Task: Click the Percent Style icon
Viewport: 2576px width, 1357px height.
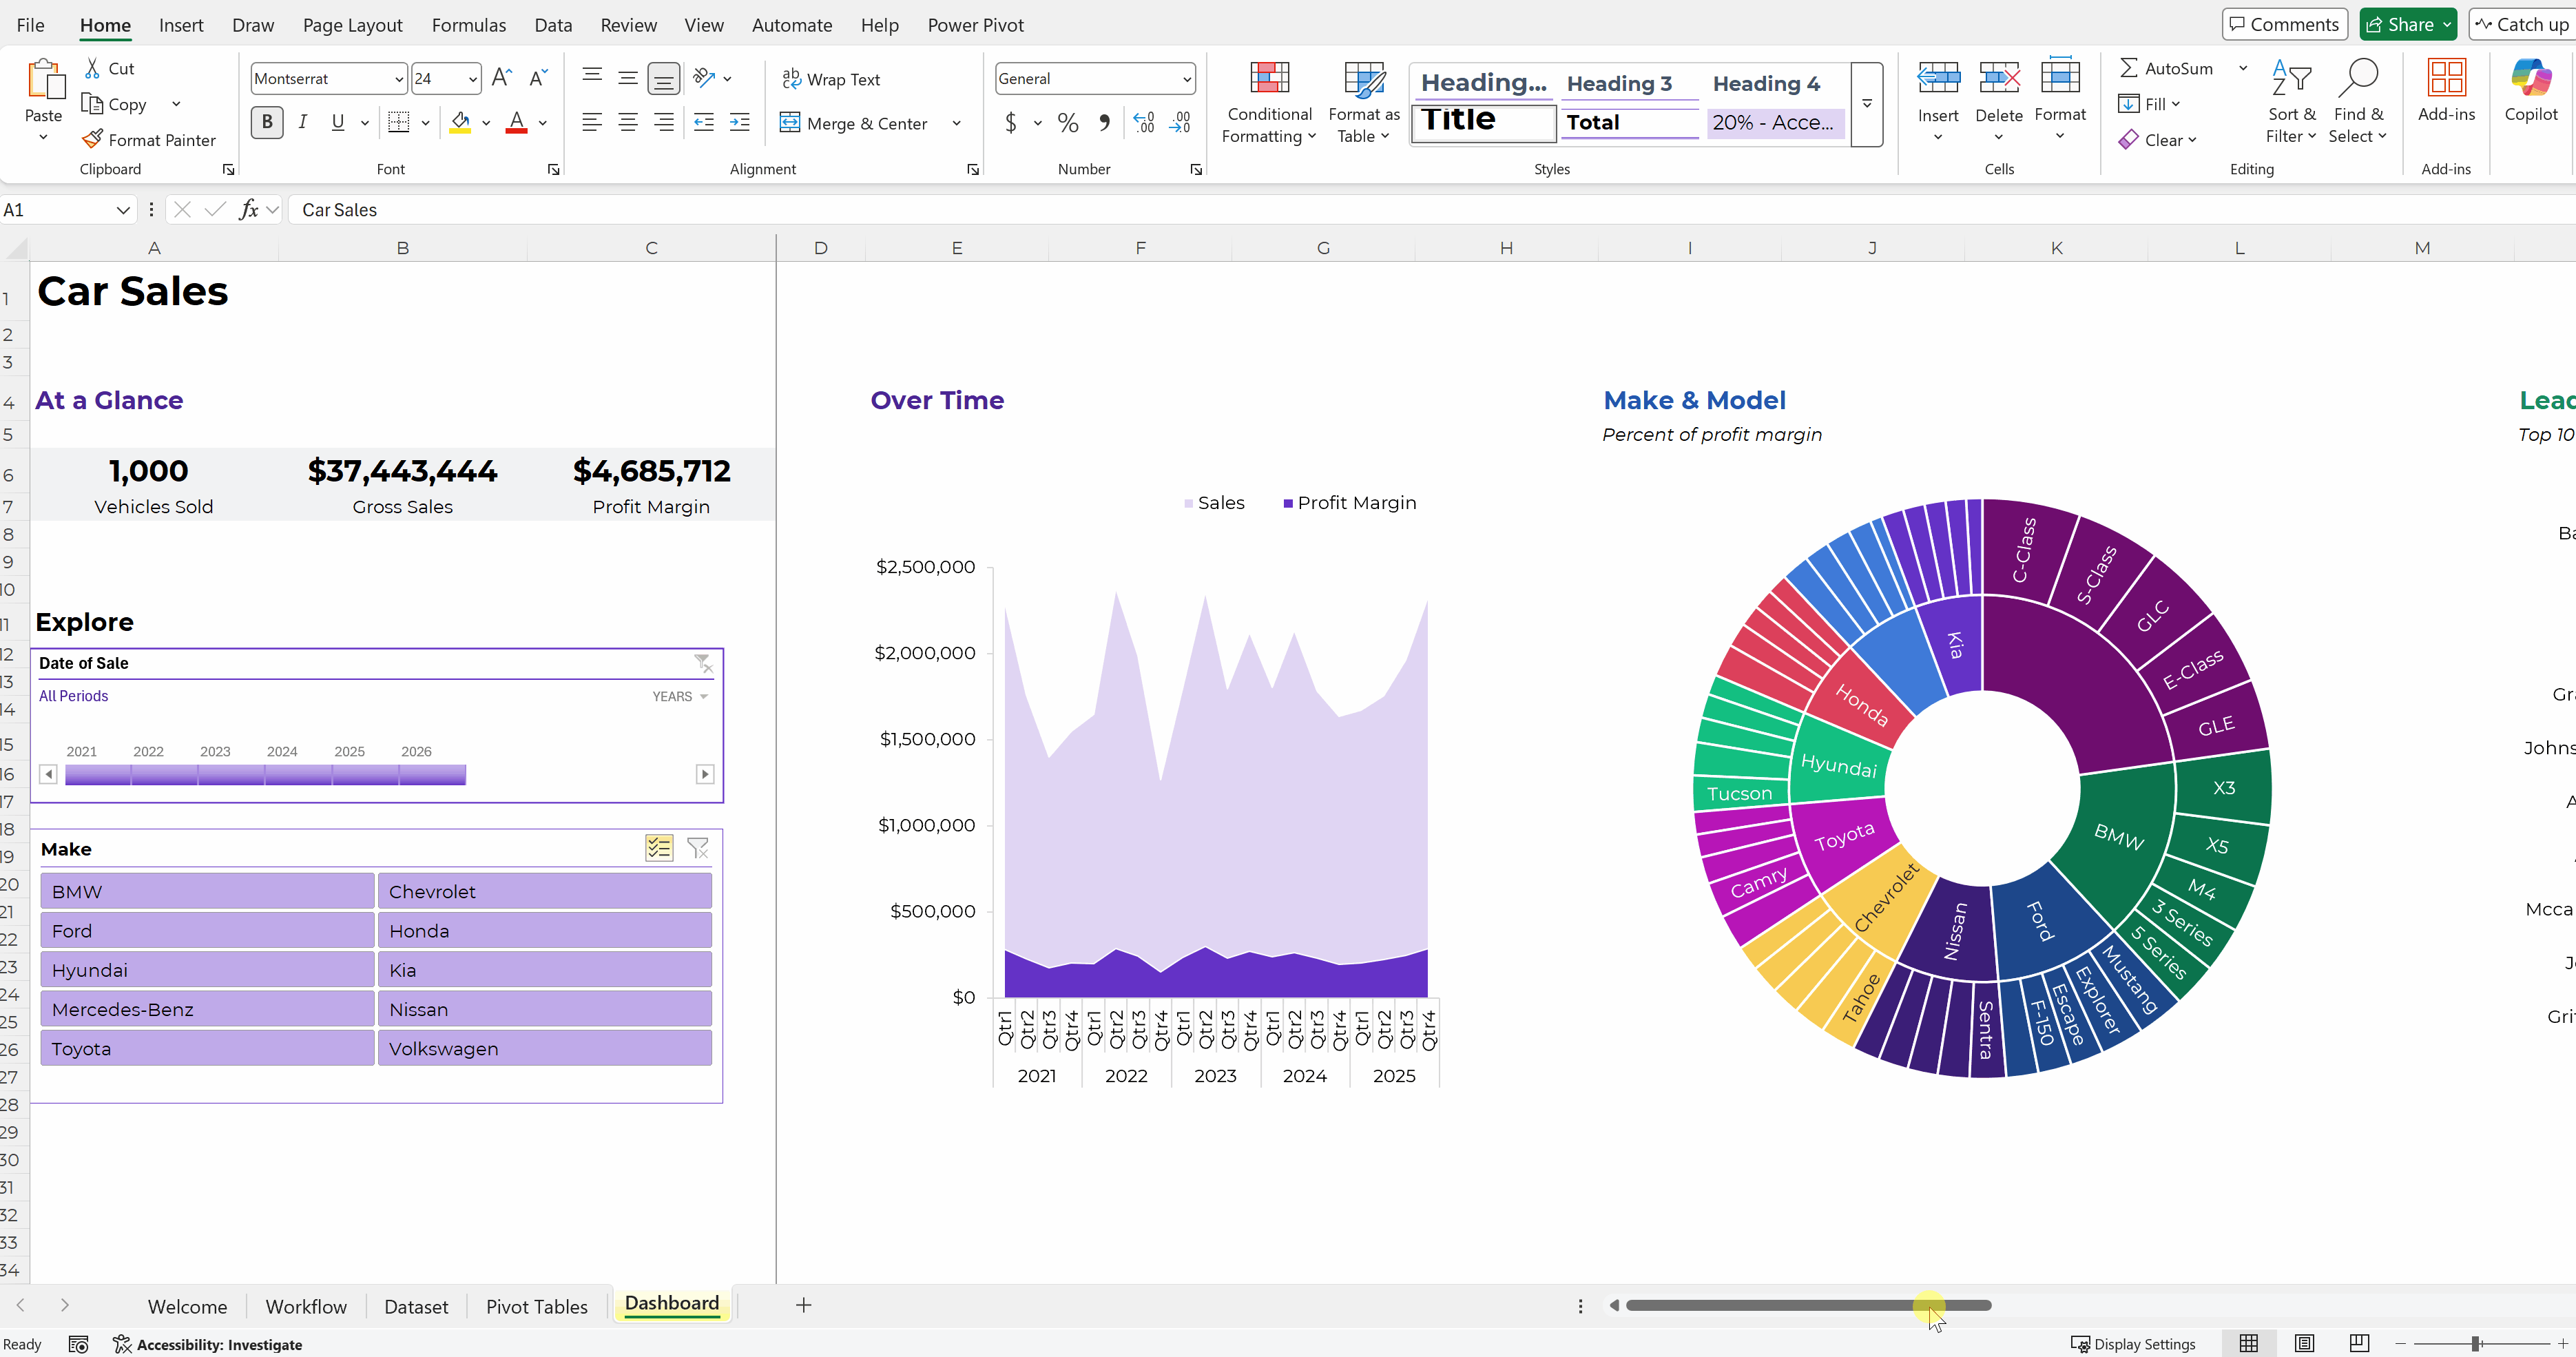Action: point(1068,123)
